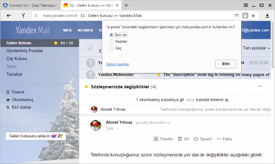
Task: Click the Okunmamış envelope icon
Action: point(8,100)
